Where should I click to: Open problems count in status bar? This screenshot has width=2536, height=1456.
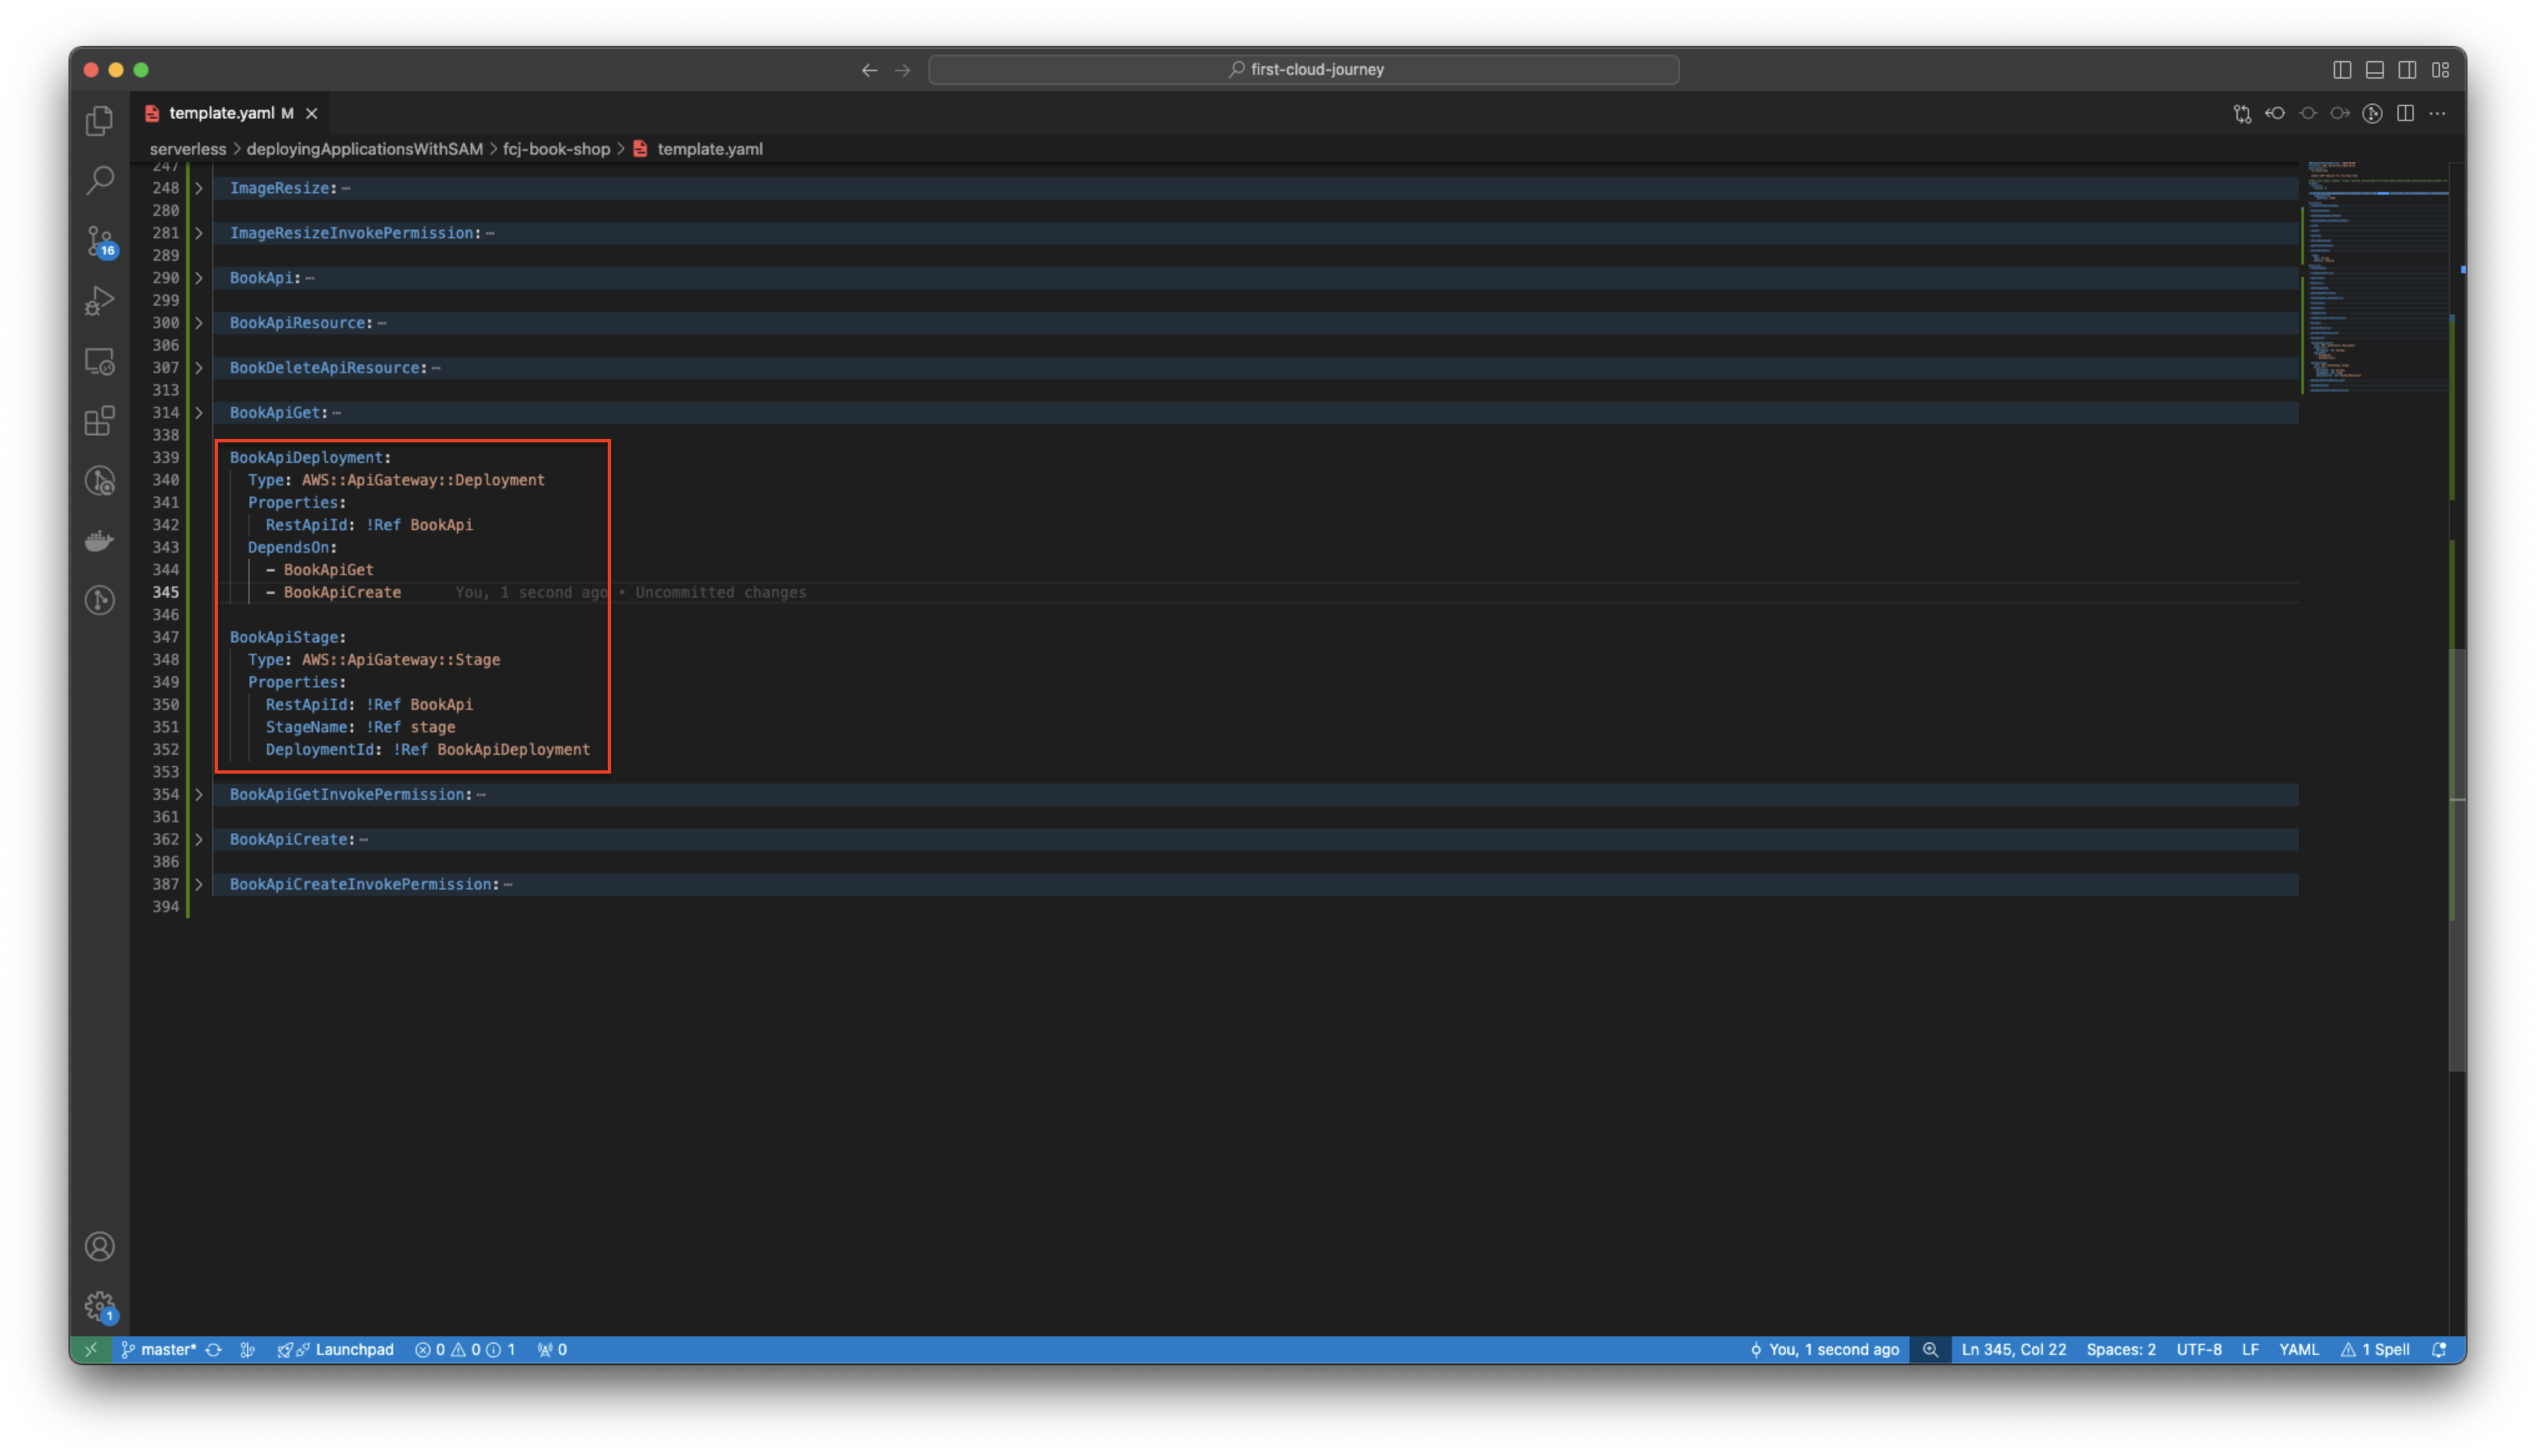[465, 1350]
